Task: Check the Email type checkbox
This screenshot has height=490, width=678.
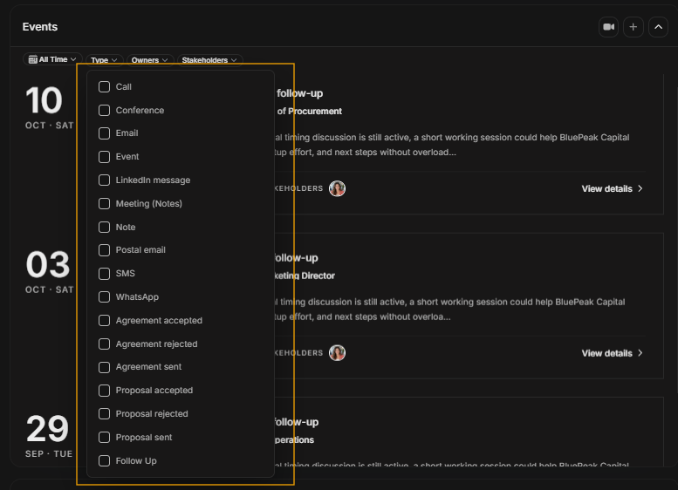Action: 104,133
